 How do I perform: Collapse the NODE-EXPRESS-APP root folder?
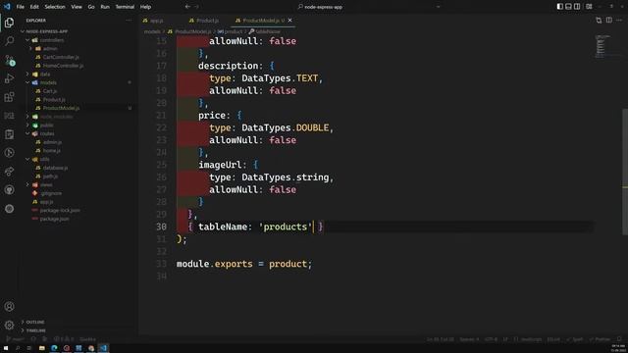pos(47,31)
